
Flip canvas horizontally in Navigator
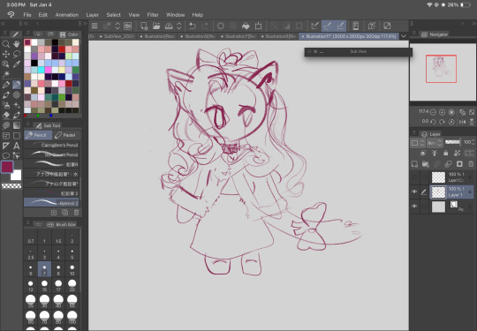click(462, 122)
